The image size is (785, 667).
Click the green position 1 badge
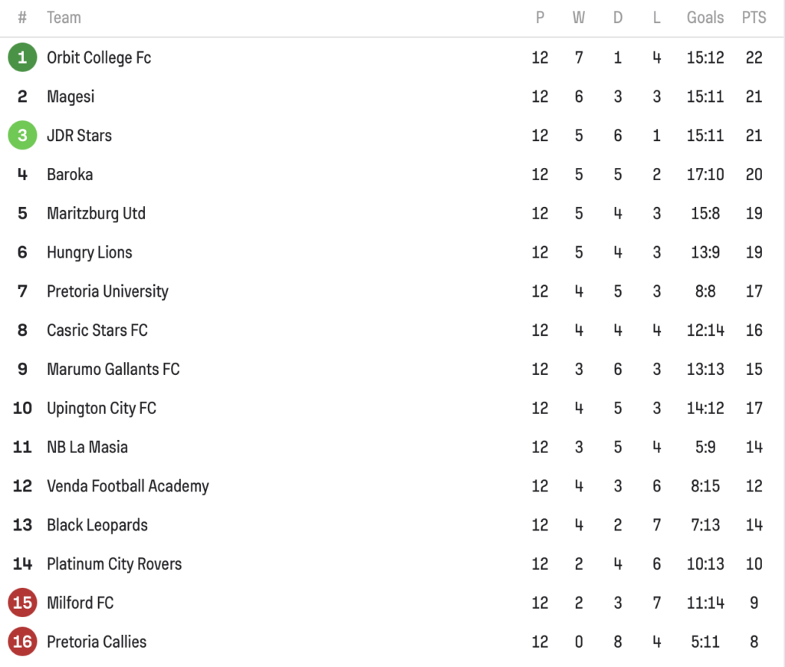coord(22,58)
